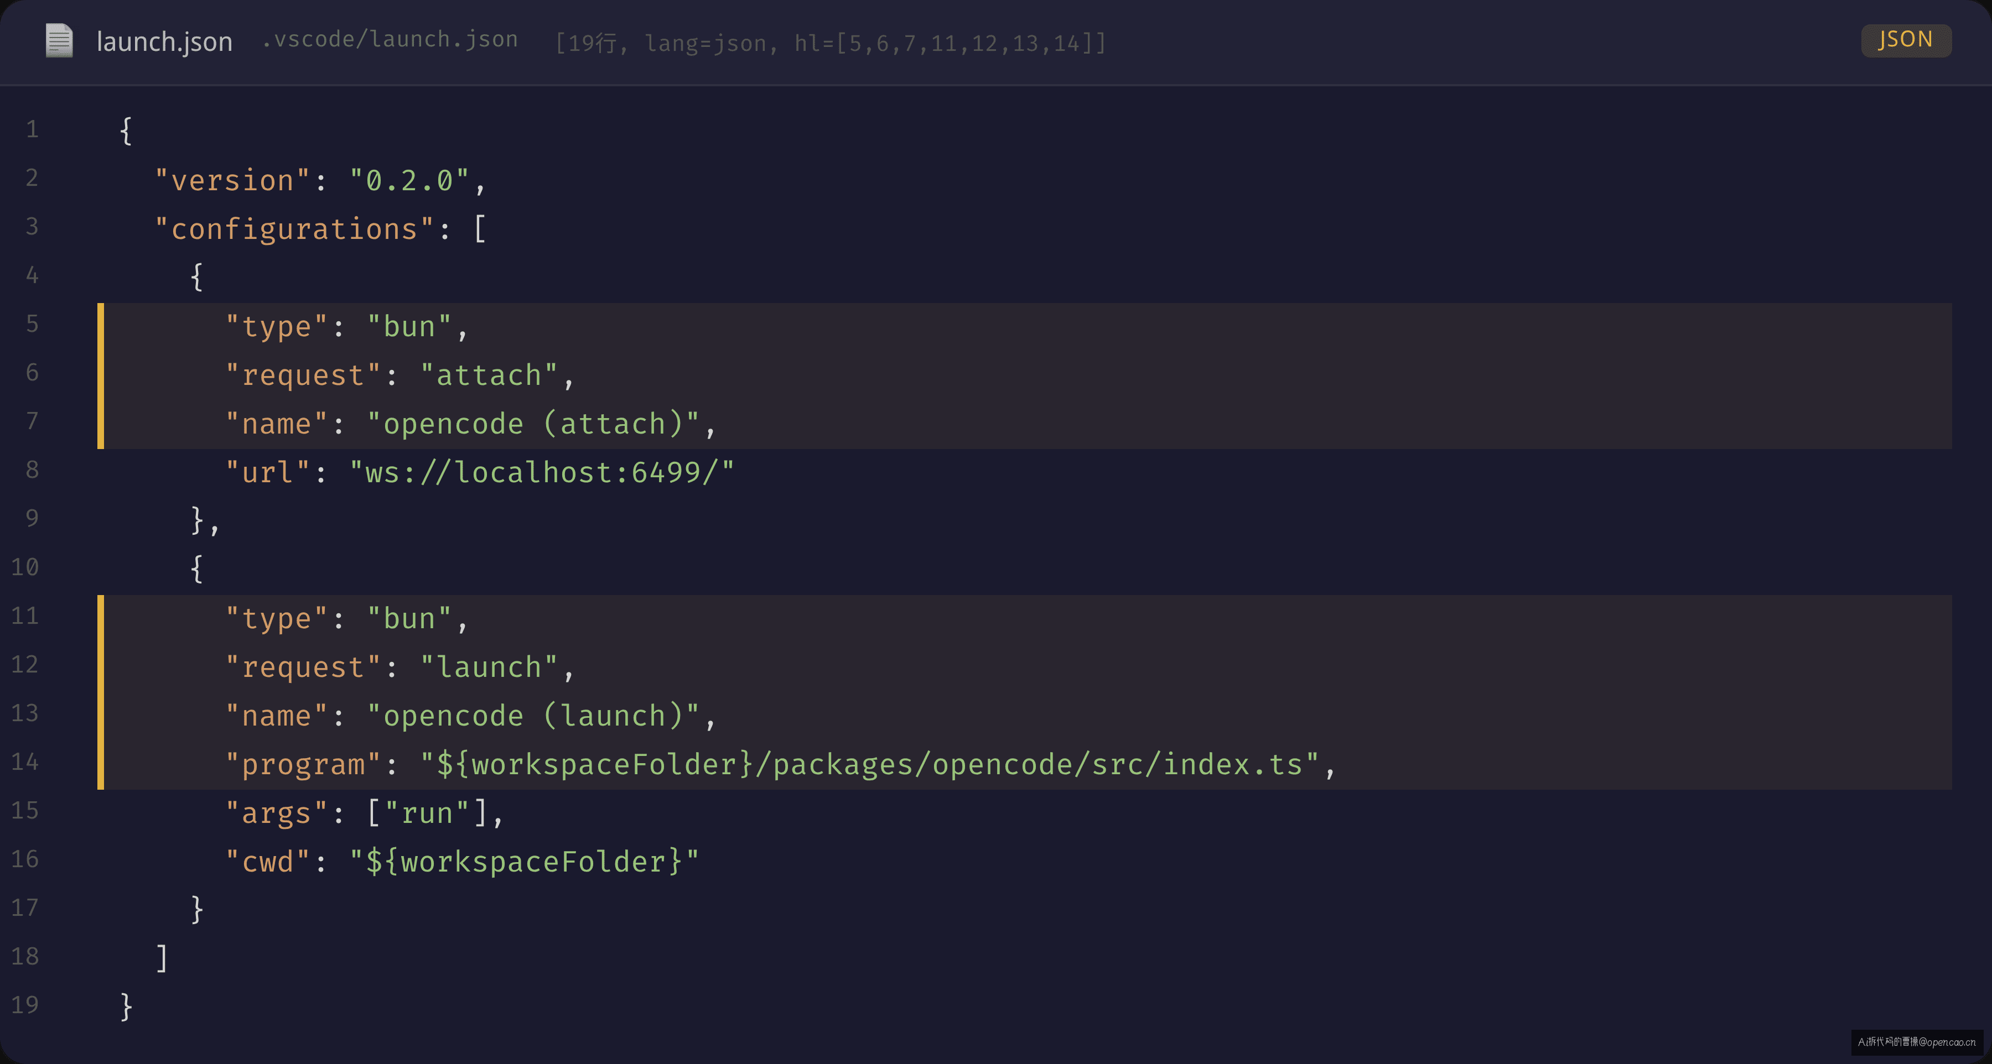Image resolution: width=1992 pixels, height=1064 pixels.
Task: Click line number 5 in the gutter
Action: pos(32,324)
